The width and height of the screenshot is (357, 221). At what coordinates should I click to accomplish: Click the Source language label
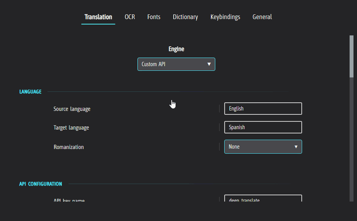[72, 109]
